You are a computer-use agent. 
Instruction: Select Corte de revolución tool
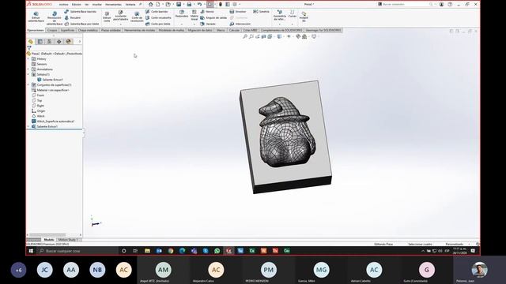(x=137, y=17)
